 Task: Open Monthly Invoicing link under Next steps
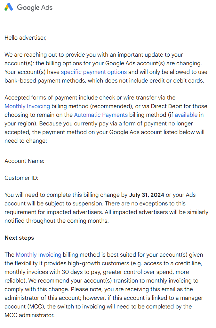pyautogui.click(x=38, y=255)
